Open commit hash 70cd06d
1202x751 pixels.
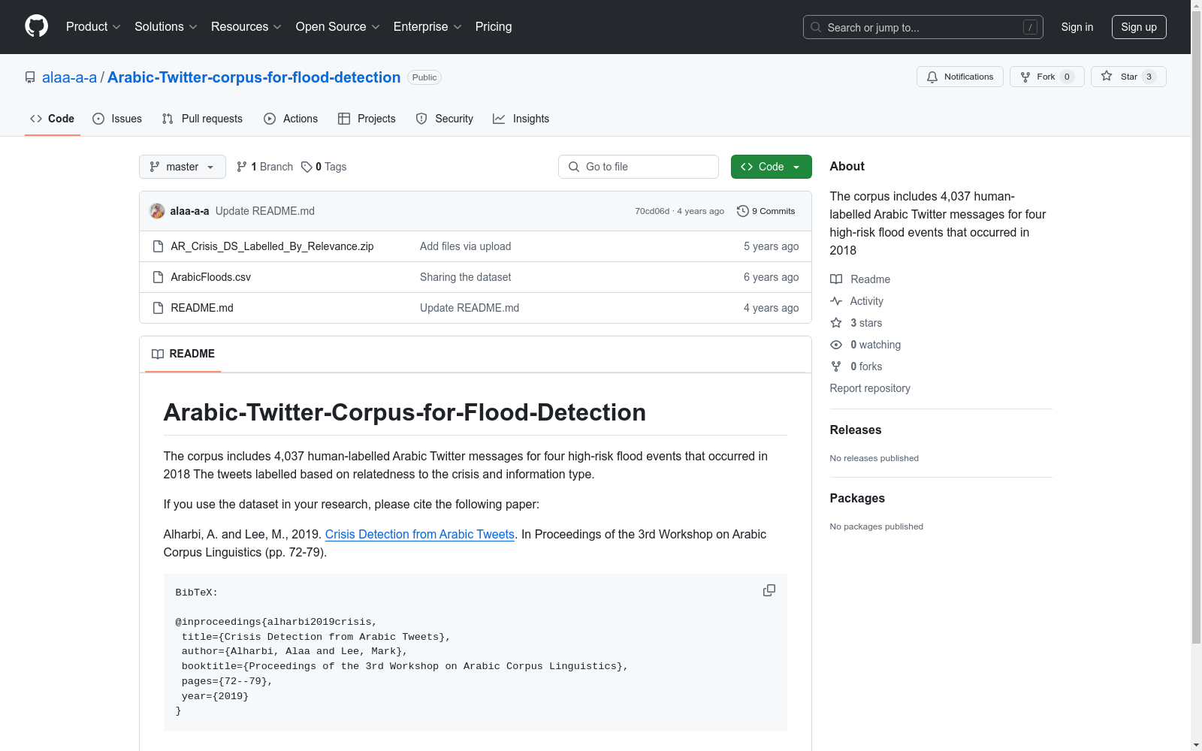click(x=652, y=211)
